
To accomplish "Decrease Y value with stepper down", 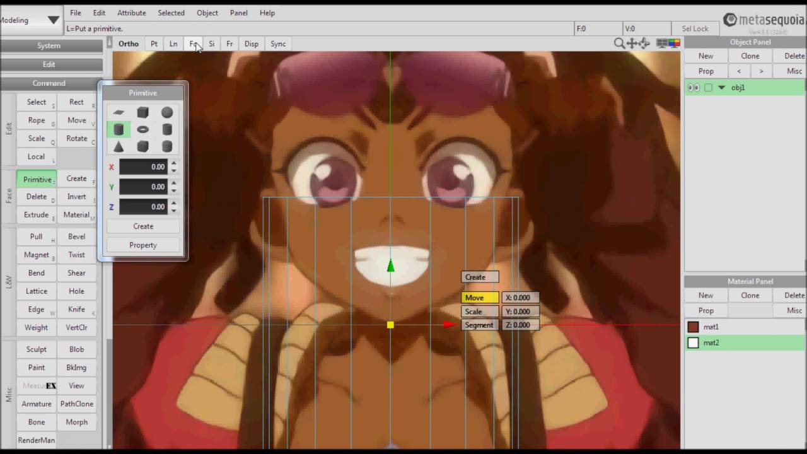I will pyautogui.click(x=173, y=190).
